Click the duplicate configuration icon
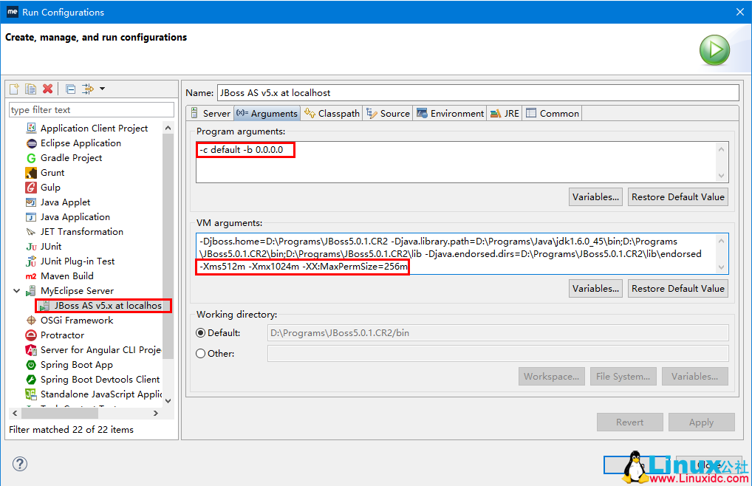 pyautogui.click(x=30, y=89)
